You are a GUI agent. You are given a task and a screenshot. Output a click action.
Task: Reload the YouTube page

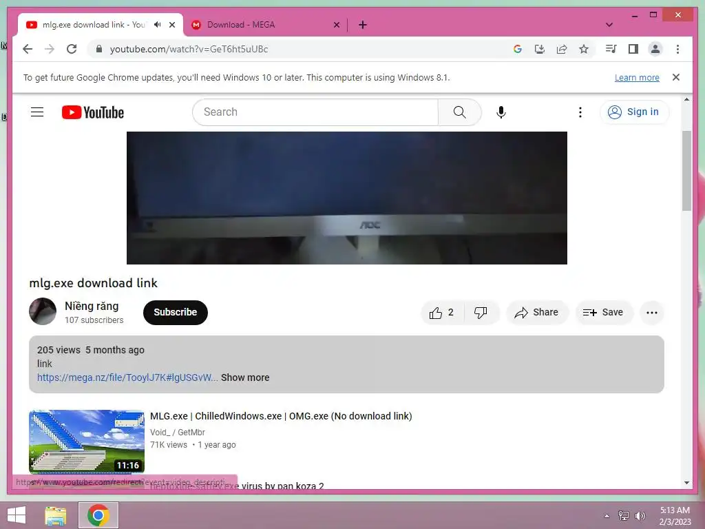pyautogui.click(x=72, y=49)
